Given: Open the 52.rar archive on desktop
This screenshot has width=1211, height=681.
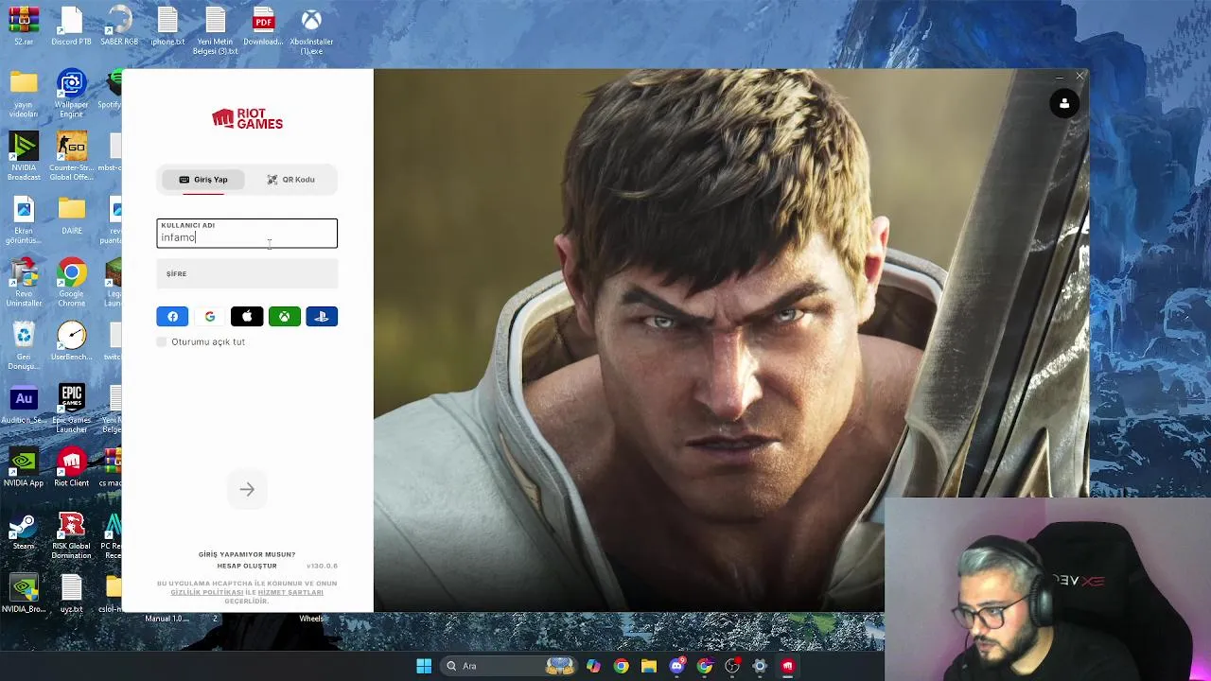Looking at the screenshot, I should (x=24, y=27).
